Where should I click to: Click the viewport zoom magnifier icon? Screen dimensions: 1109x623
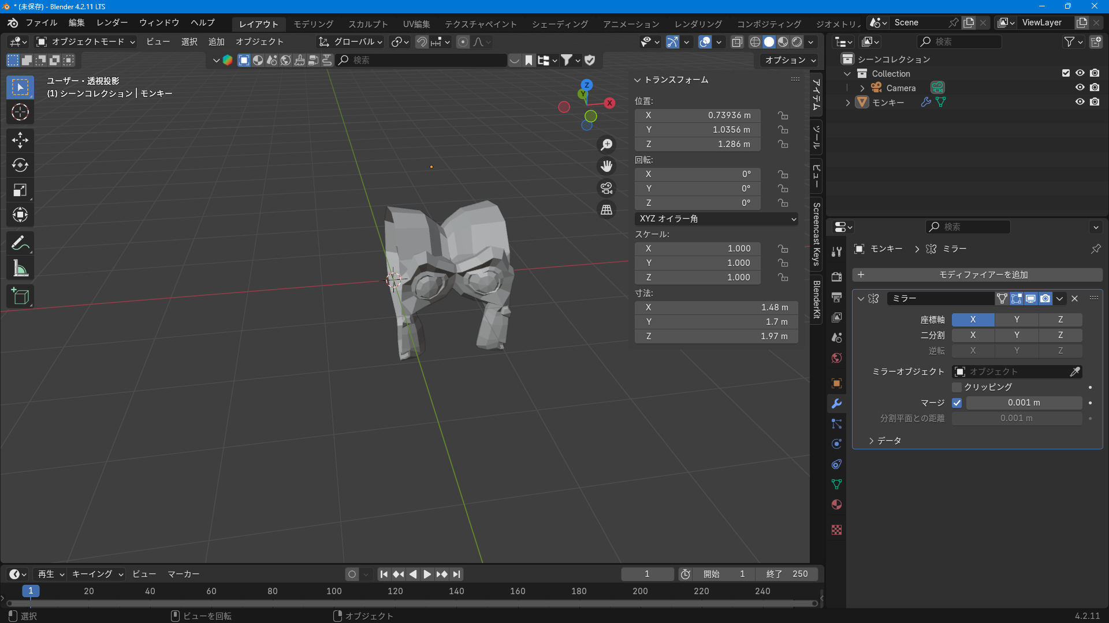click(606, 144)
